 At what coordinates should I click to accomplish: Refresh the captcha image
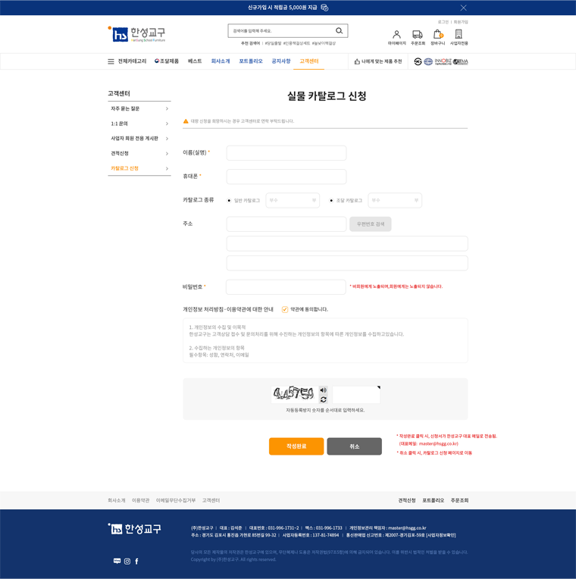(323, 399)
